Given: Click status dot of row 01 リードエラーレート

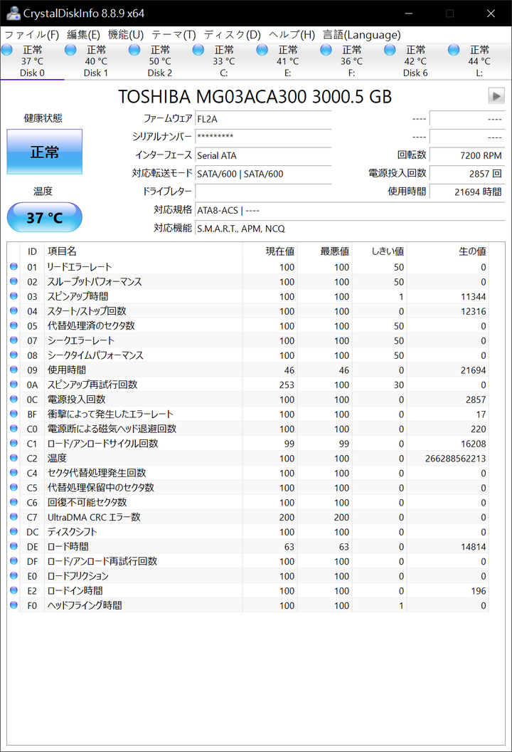Looking at the screenshot, I should [x=14, y=266].
